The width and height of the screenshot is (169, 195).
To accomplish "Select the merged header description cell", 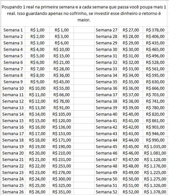I will coord(84,13).
